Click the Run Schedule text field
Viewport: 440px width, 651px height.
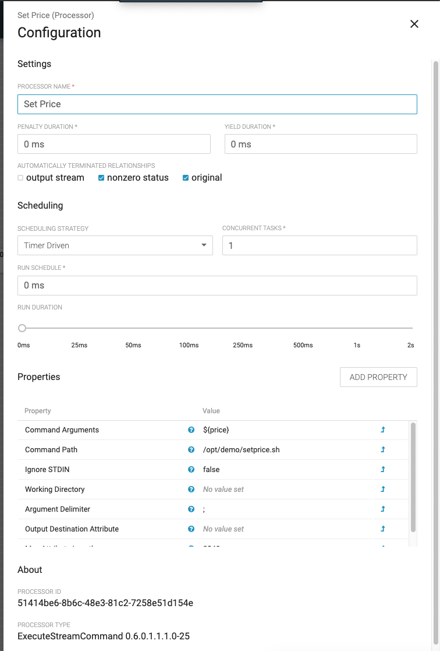click(217, 286)
